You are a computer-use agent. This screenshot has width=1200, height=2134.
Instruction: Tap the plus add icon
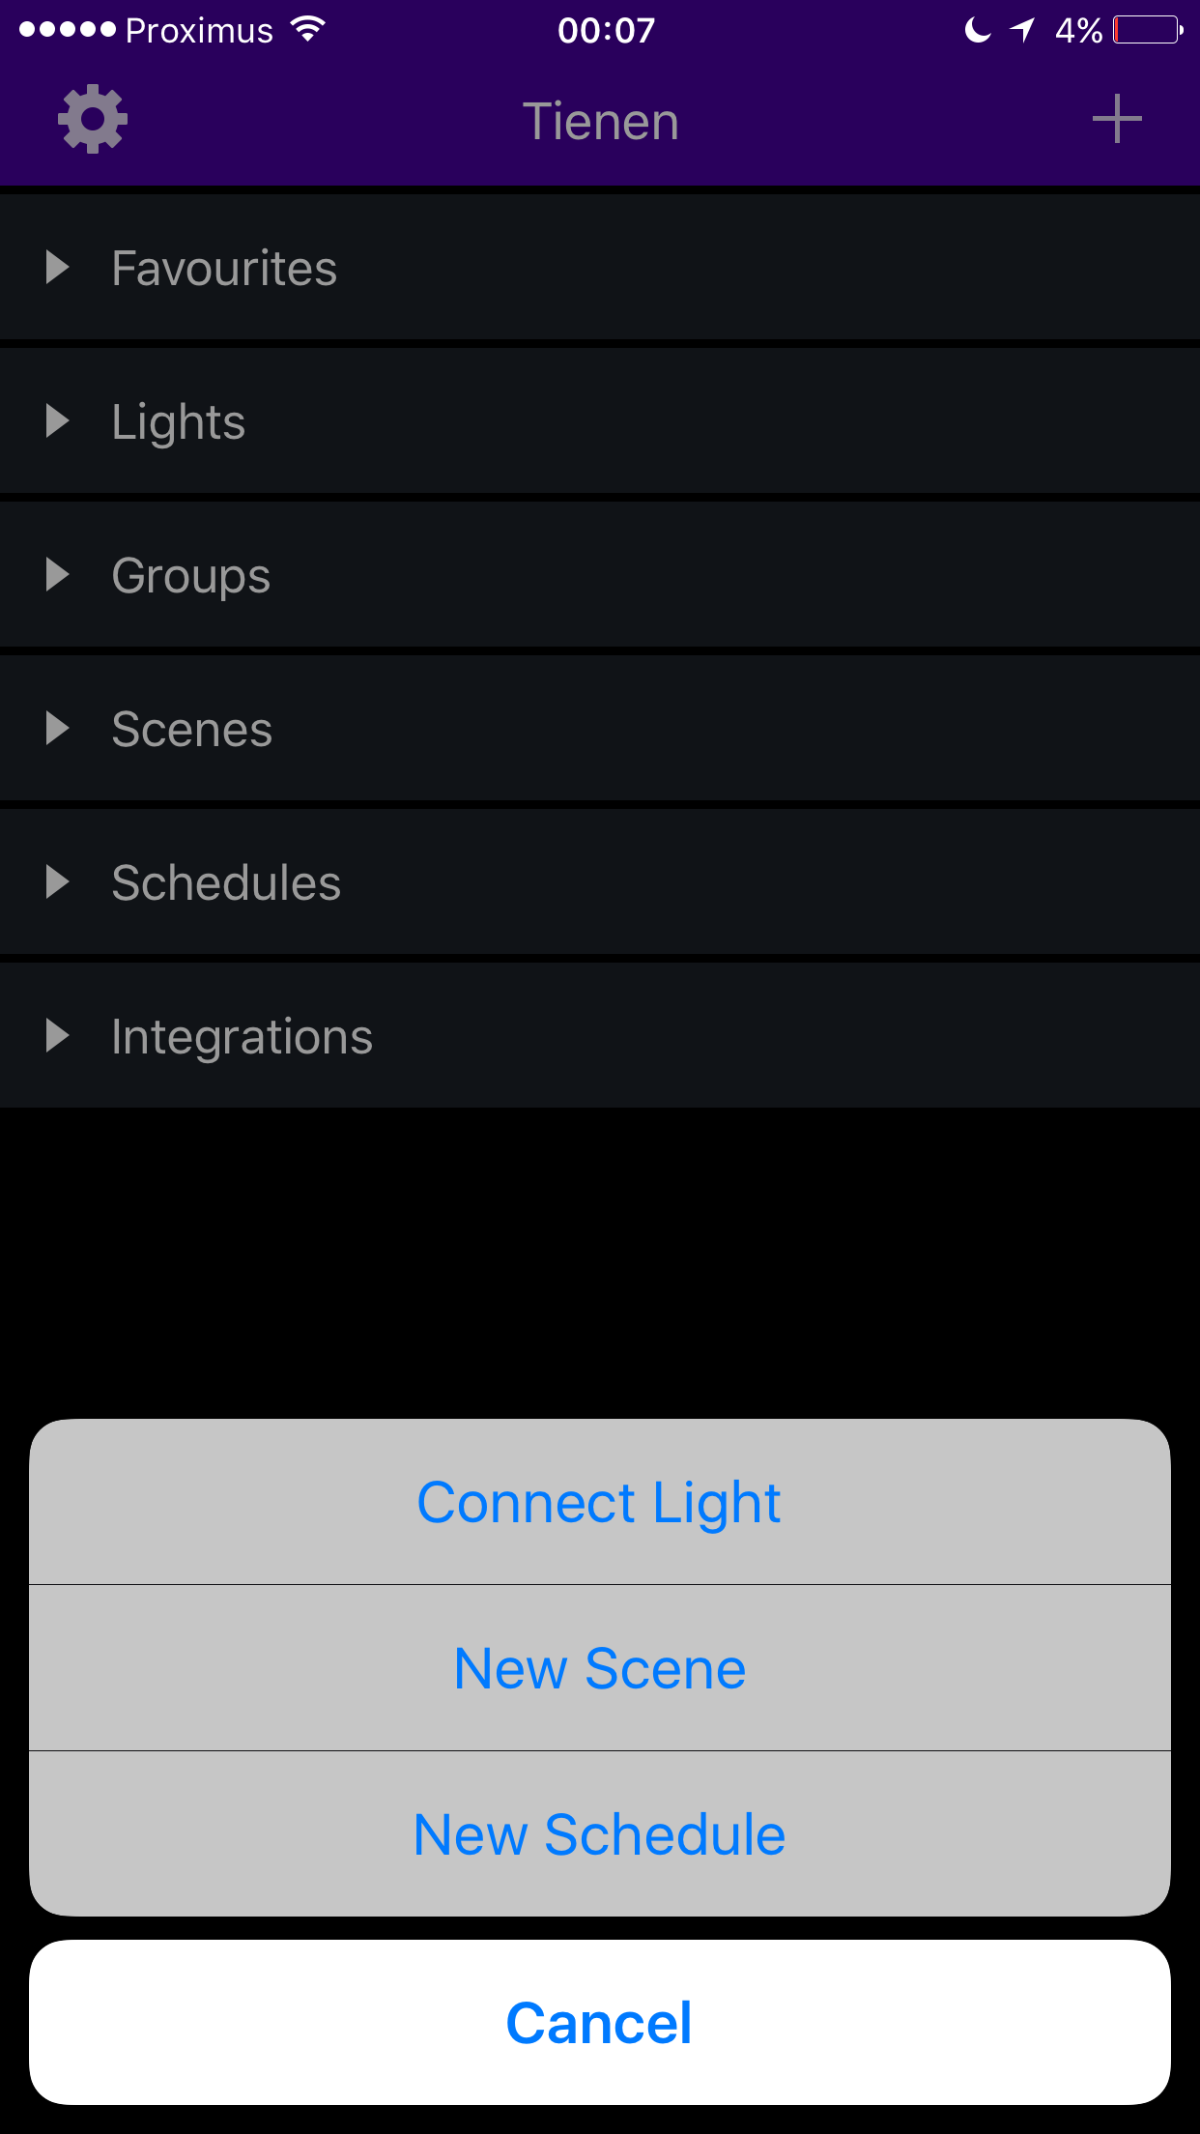[1117, 119]
